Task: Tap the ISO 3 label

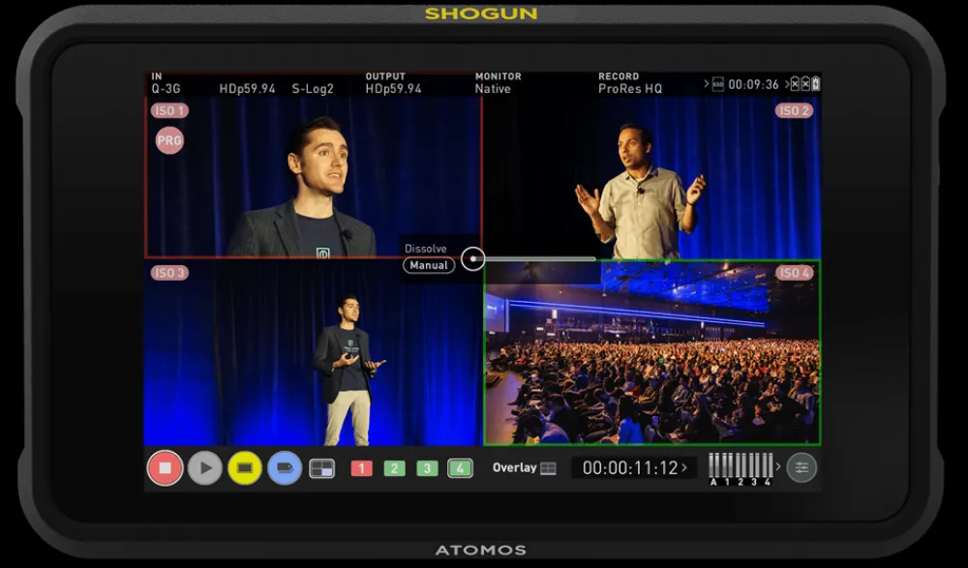Action: tap(169, 273)
